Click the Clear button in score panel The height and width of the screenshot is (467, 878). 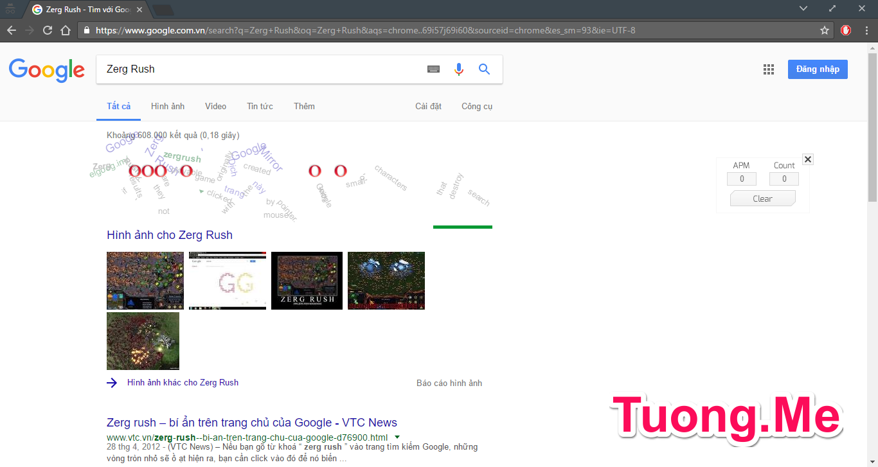763,198
